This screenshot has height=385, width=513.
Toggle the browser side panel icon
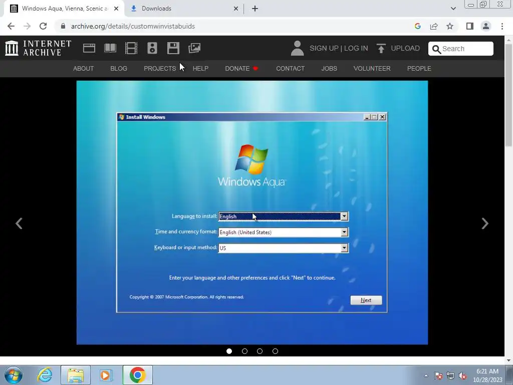470,26
